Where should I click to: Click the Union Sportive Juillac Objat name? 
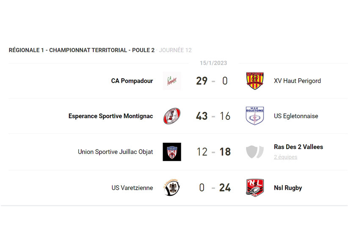(x=115, y=152)
